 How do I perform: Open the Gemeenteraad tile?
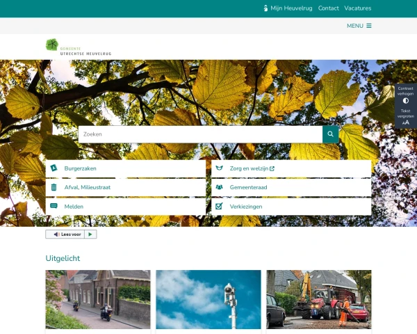[x=291, y=187]
